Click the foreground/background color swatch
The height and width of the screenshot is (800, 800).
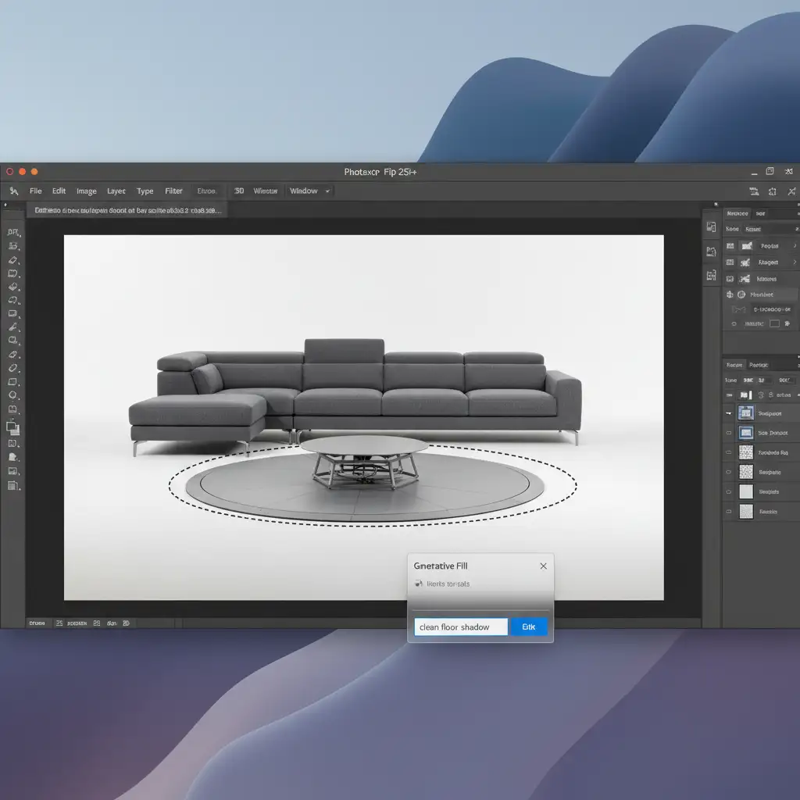click(12, 427)
